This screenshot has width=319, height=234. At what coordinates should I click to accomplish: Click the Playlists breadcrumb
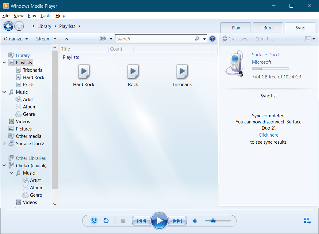click(67, 26)
